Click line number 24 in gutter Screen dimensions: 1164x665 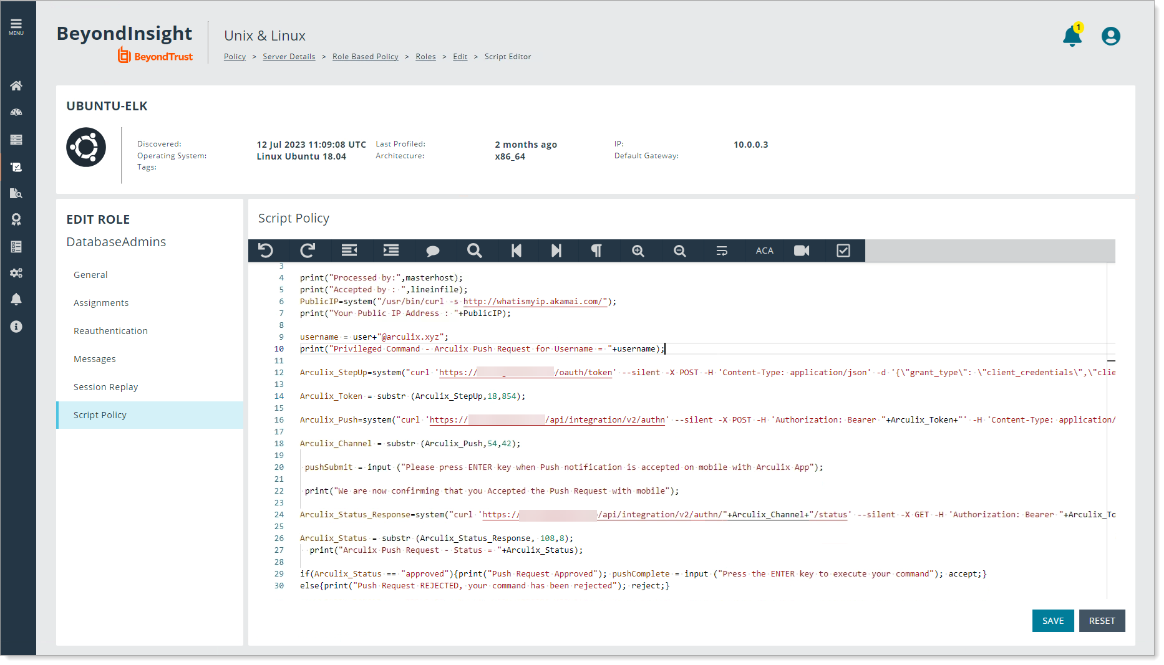click(x=279, y=515)
